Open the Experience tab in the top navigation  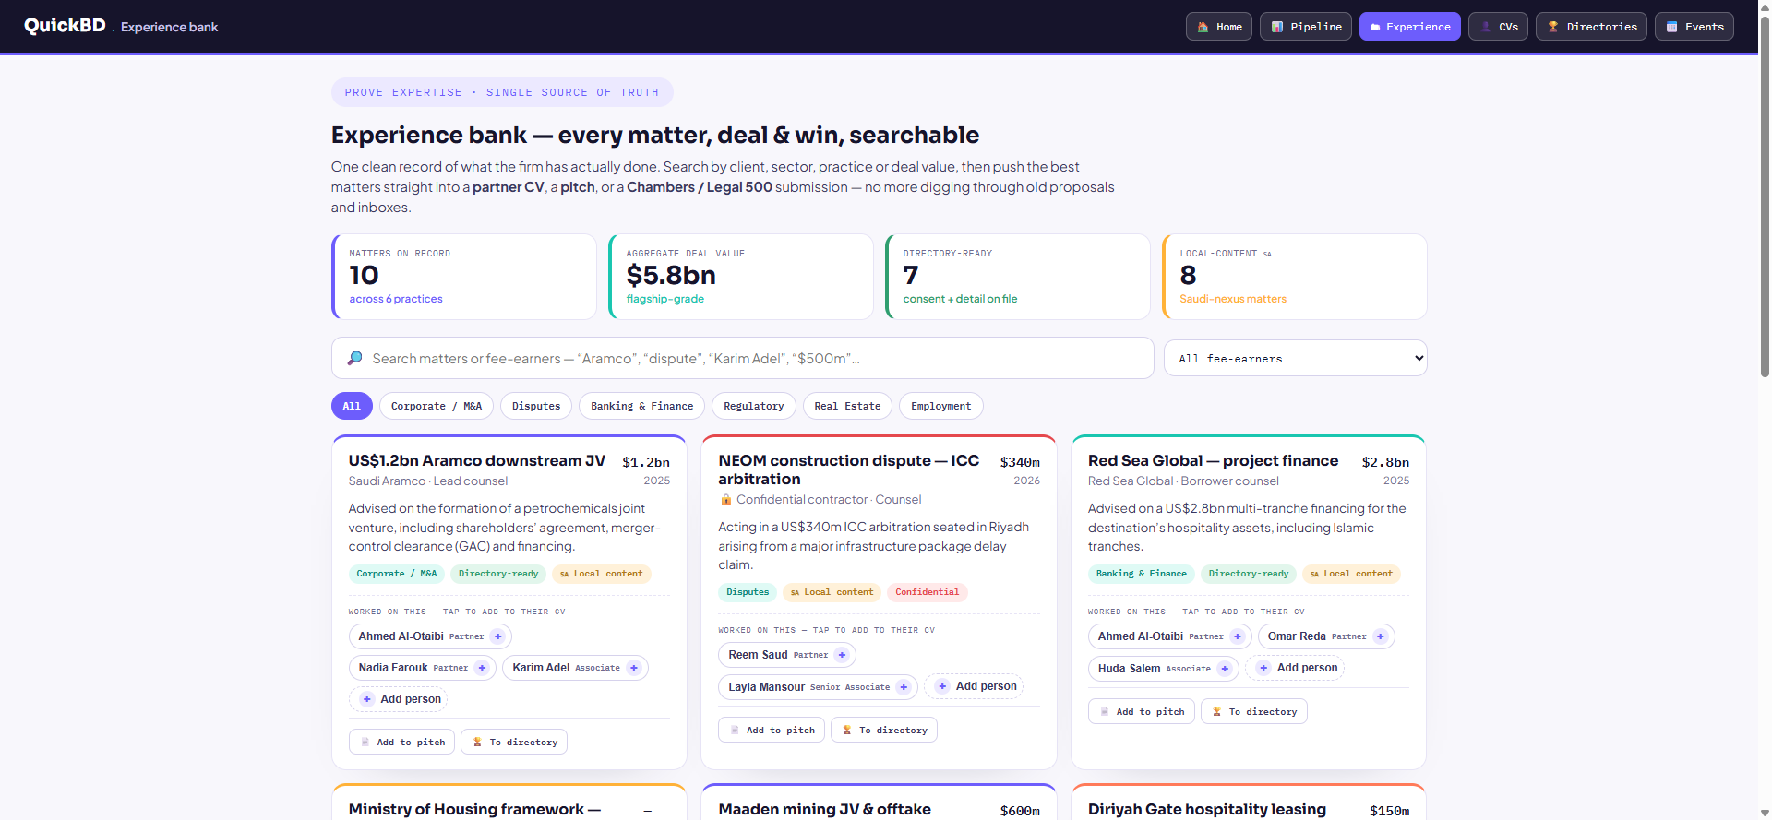coord(1409,27)
